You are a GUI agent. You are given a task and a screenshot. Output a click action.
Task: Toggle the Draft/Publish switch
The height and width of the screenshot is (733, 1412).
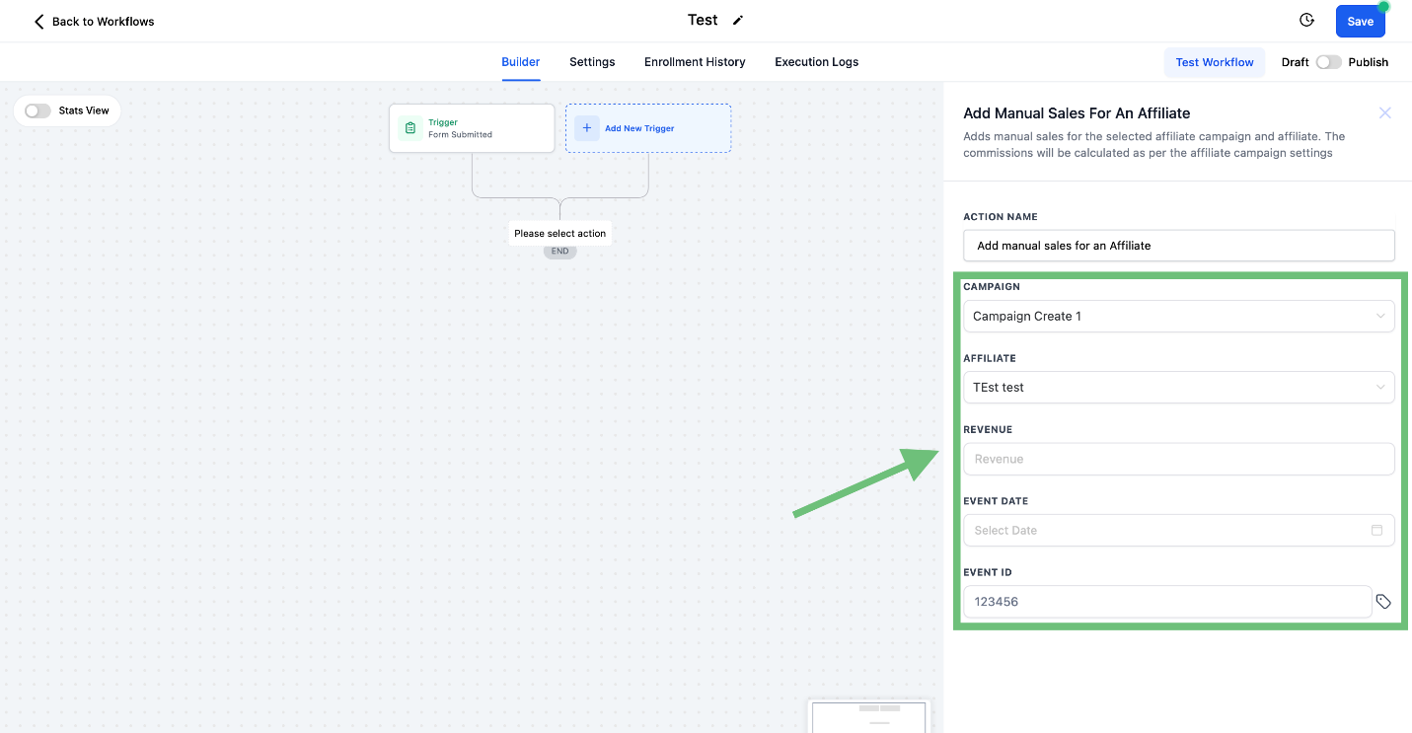click(x=1329, y=62)
